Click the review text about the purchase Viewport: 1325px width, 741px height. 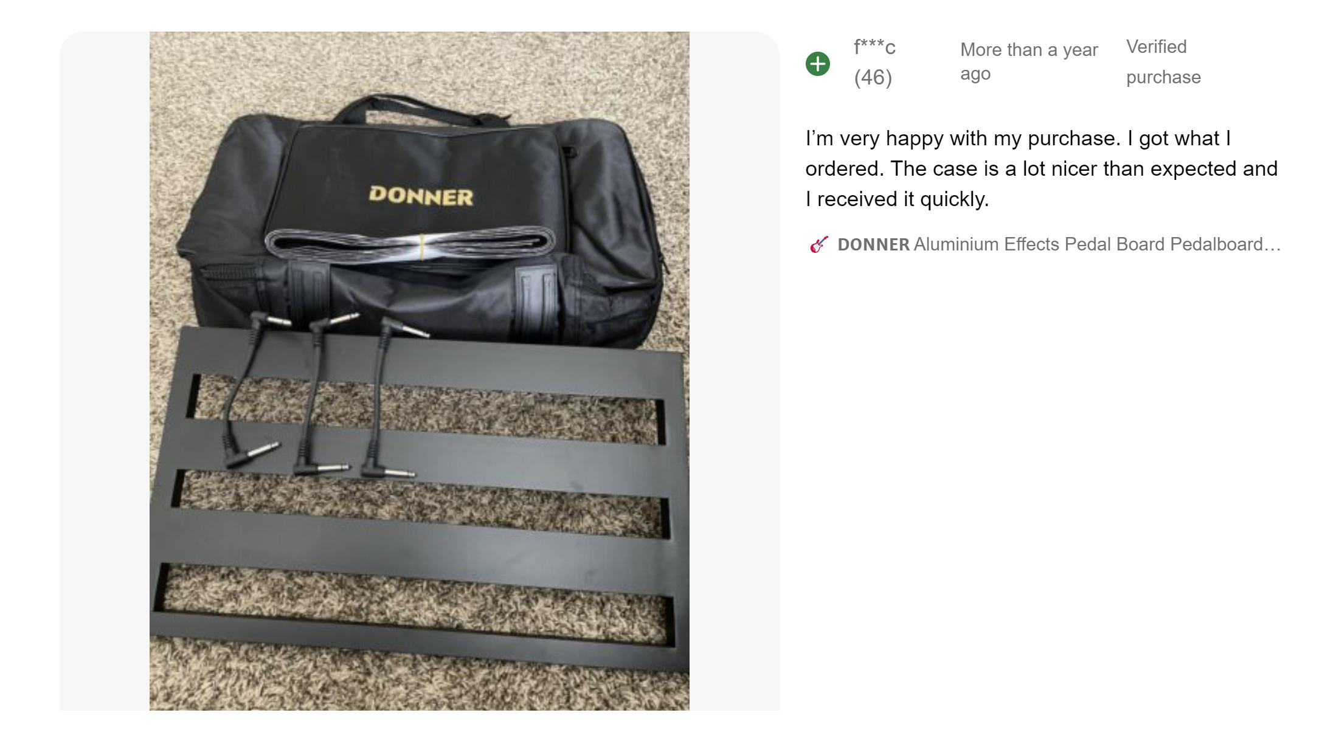1041,168
